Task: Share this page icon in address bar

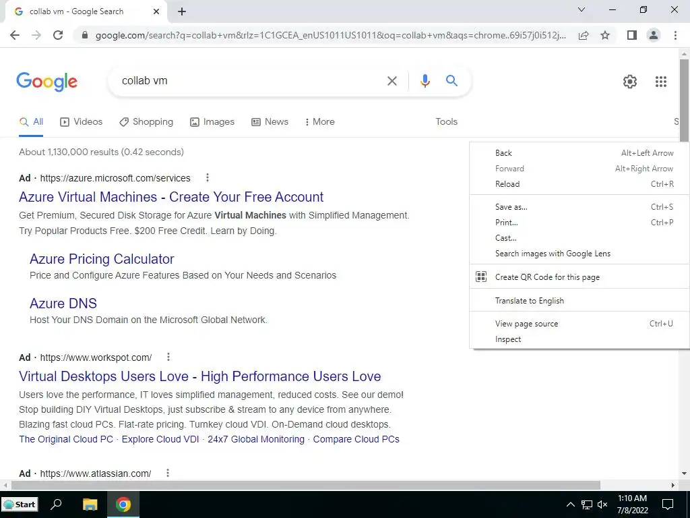Action: point(584,35)
